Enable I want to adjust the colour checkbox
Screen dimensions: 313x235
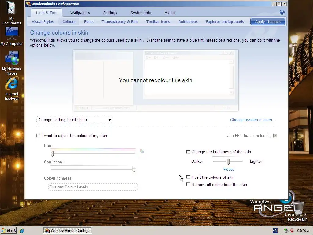(38, 136)
